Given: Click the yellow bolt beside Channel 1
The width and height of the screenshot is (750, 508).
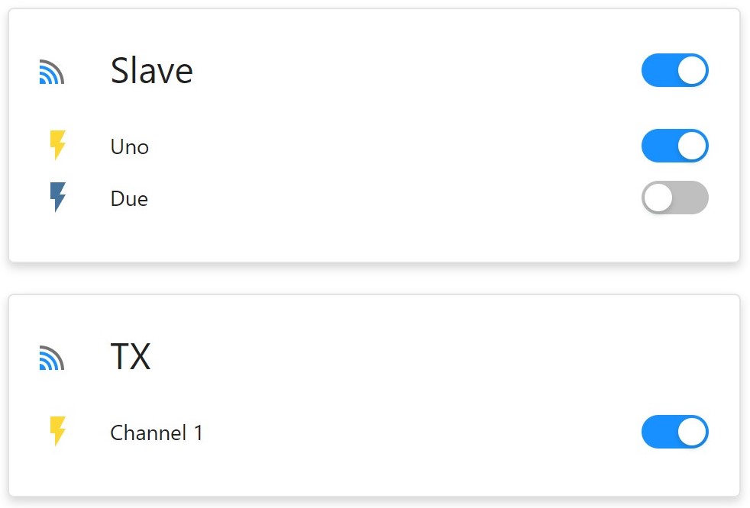Looking at the screenshot, I should click(57, 432).
